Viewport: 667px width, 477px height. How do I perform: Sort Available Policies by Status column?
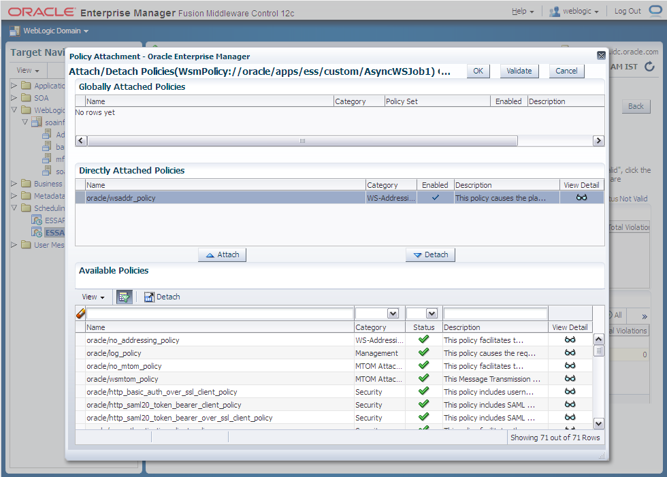pyautogui.click(x=423, y=327)
